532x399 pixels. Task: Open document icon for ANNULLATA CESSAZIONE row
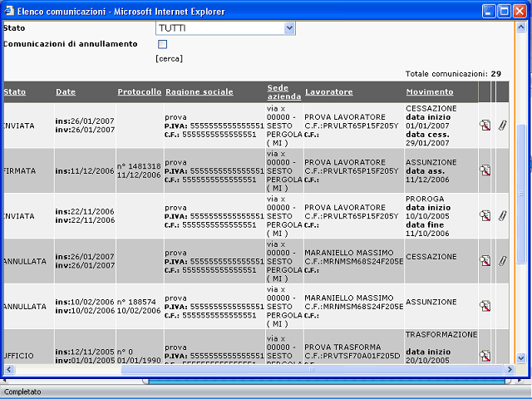485,260
